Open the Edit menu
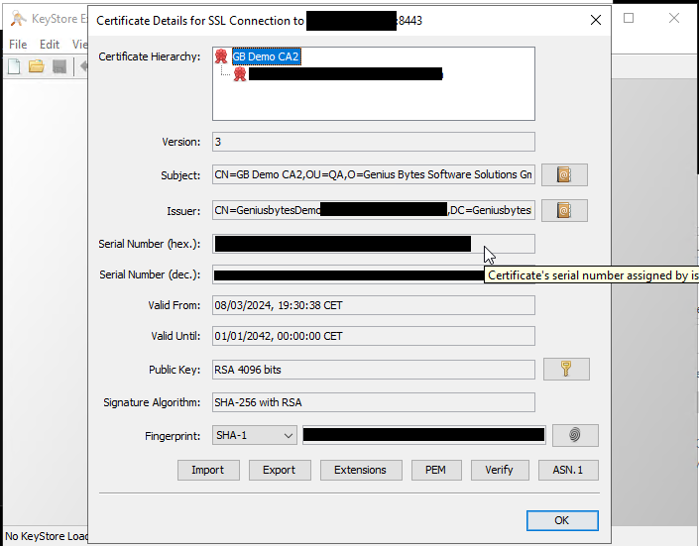This screenshot has height=546, width=699. [x=50, y=45]
